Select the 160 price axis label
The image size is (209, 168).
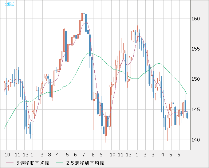coord(196,19)
